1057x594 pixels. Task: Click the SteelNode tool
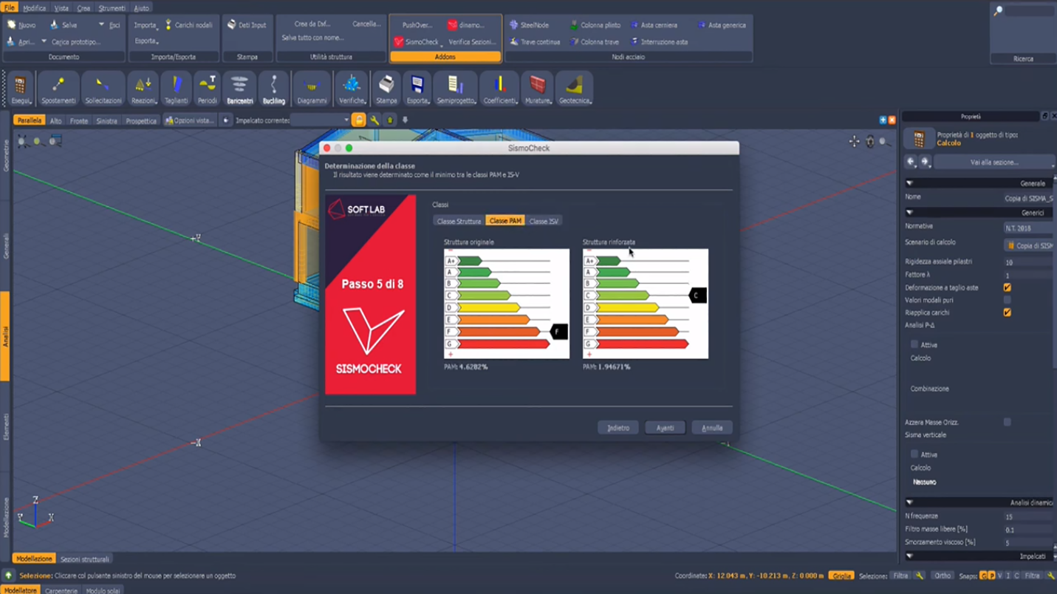[529, 25]
